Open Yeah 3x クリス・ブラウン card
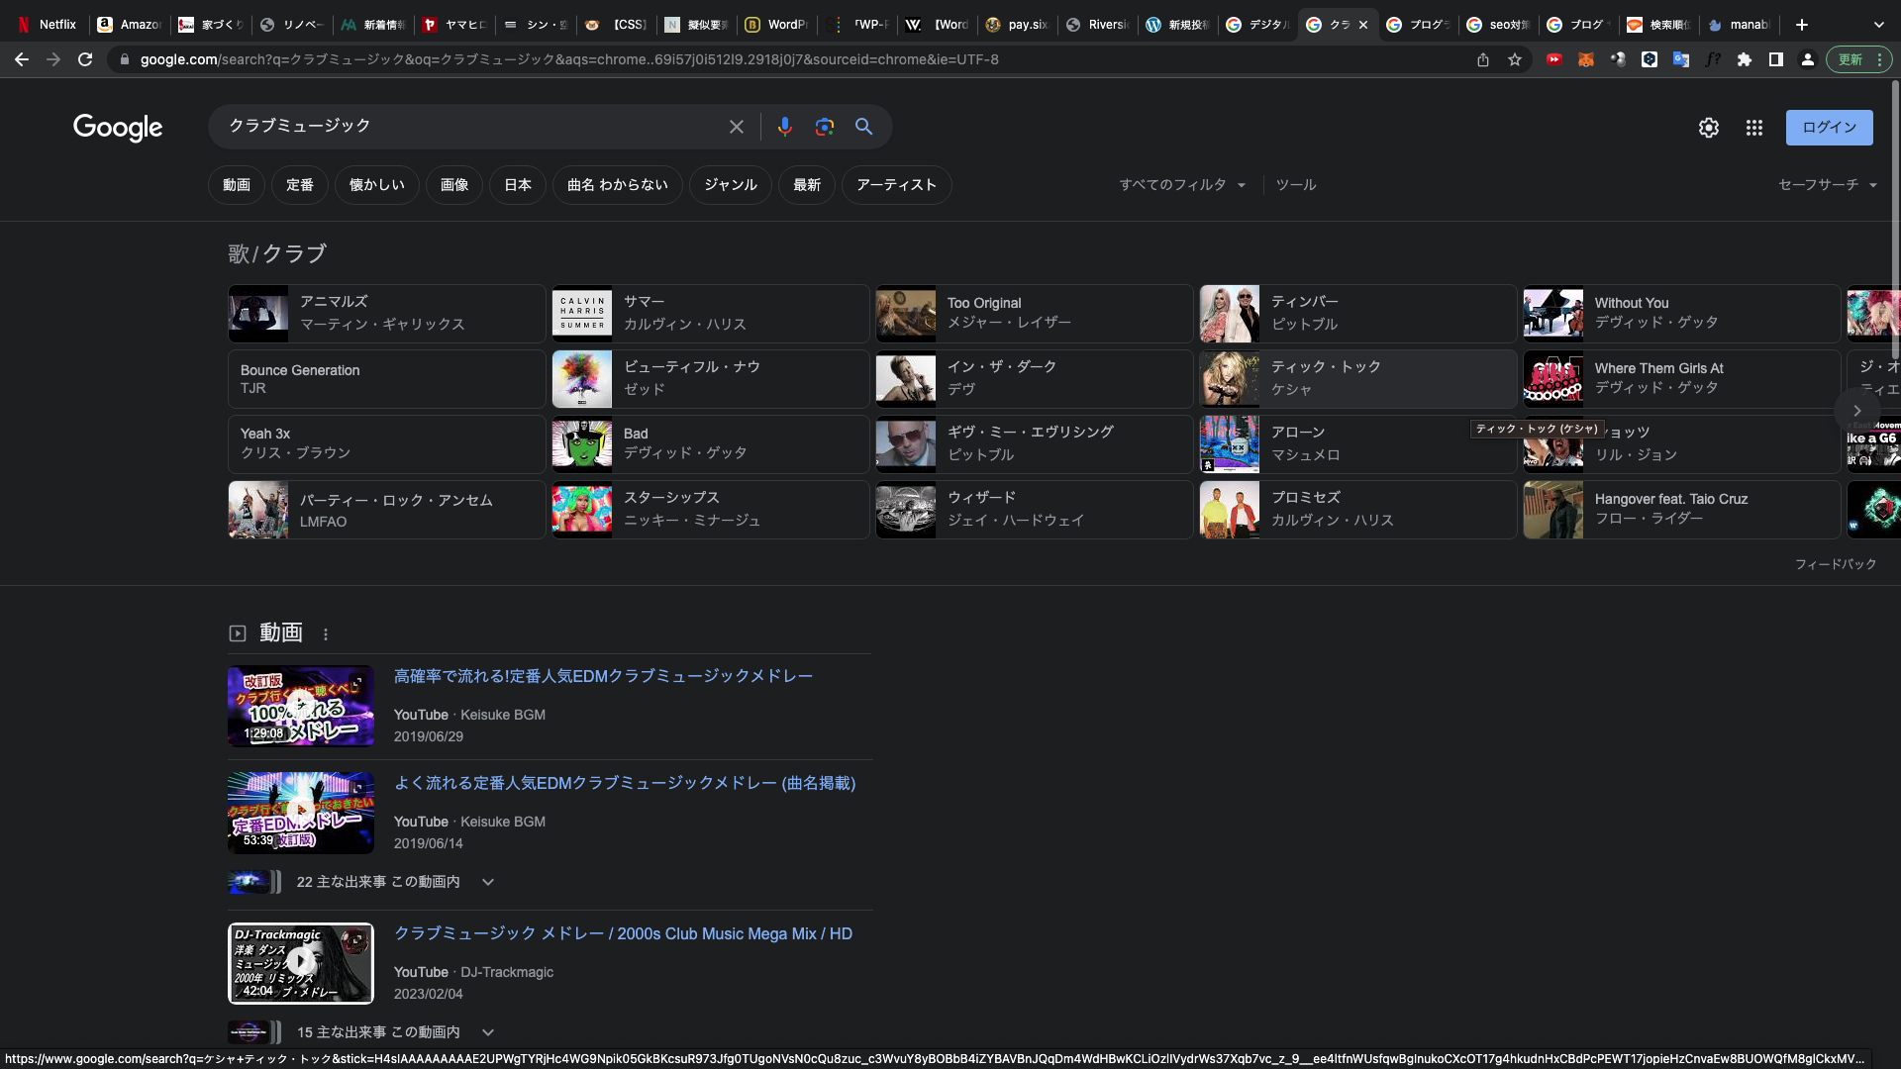Image resolution: width=1901 pixels, height=1069 pixels. pos(387,444)
